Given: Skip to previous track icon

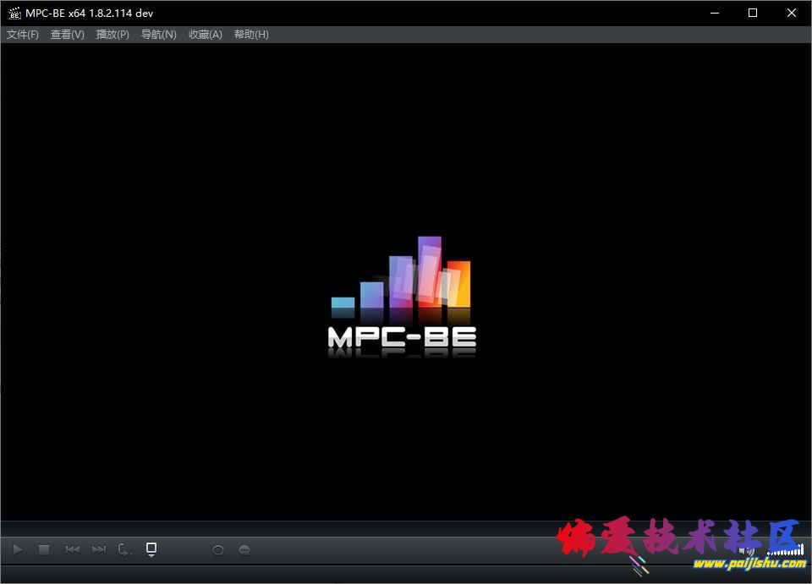Looking at the screenshot, I should [73, 549].
